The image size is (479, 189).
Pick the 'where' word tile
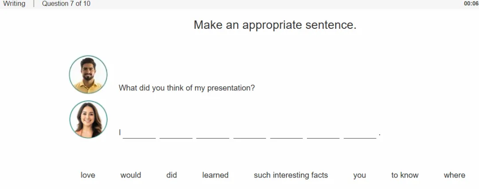point(455,175)
